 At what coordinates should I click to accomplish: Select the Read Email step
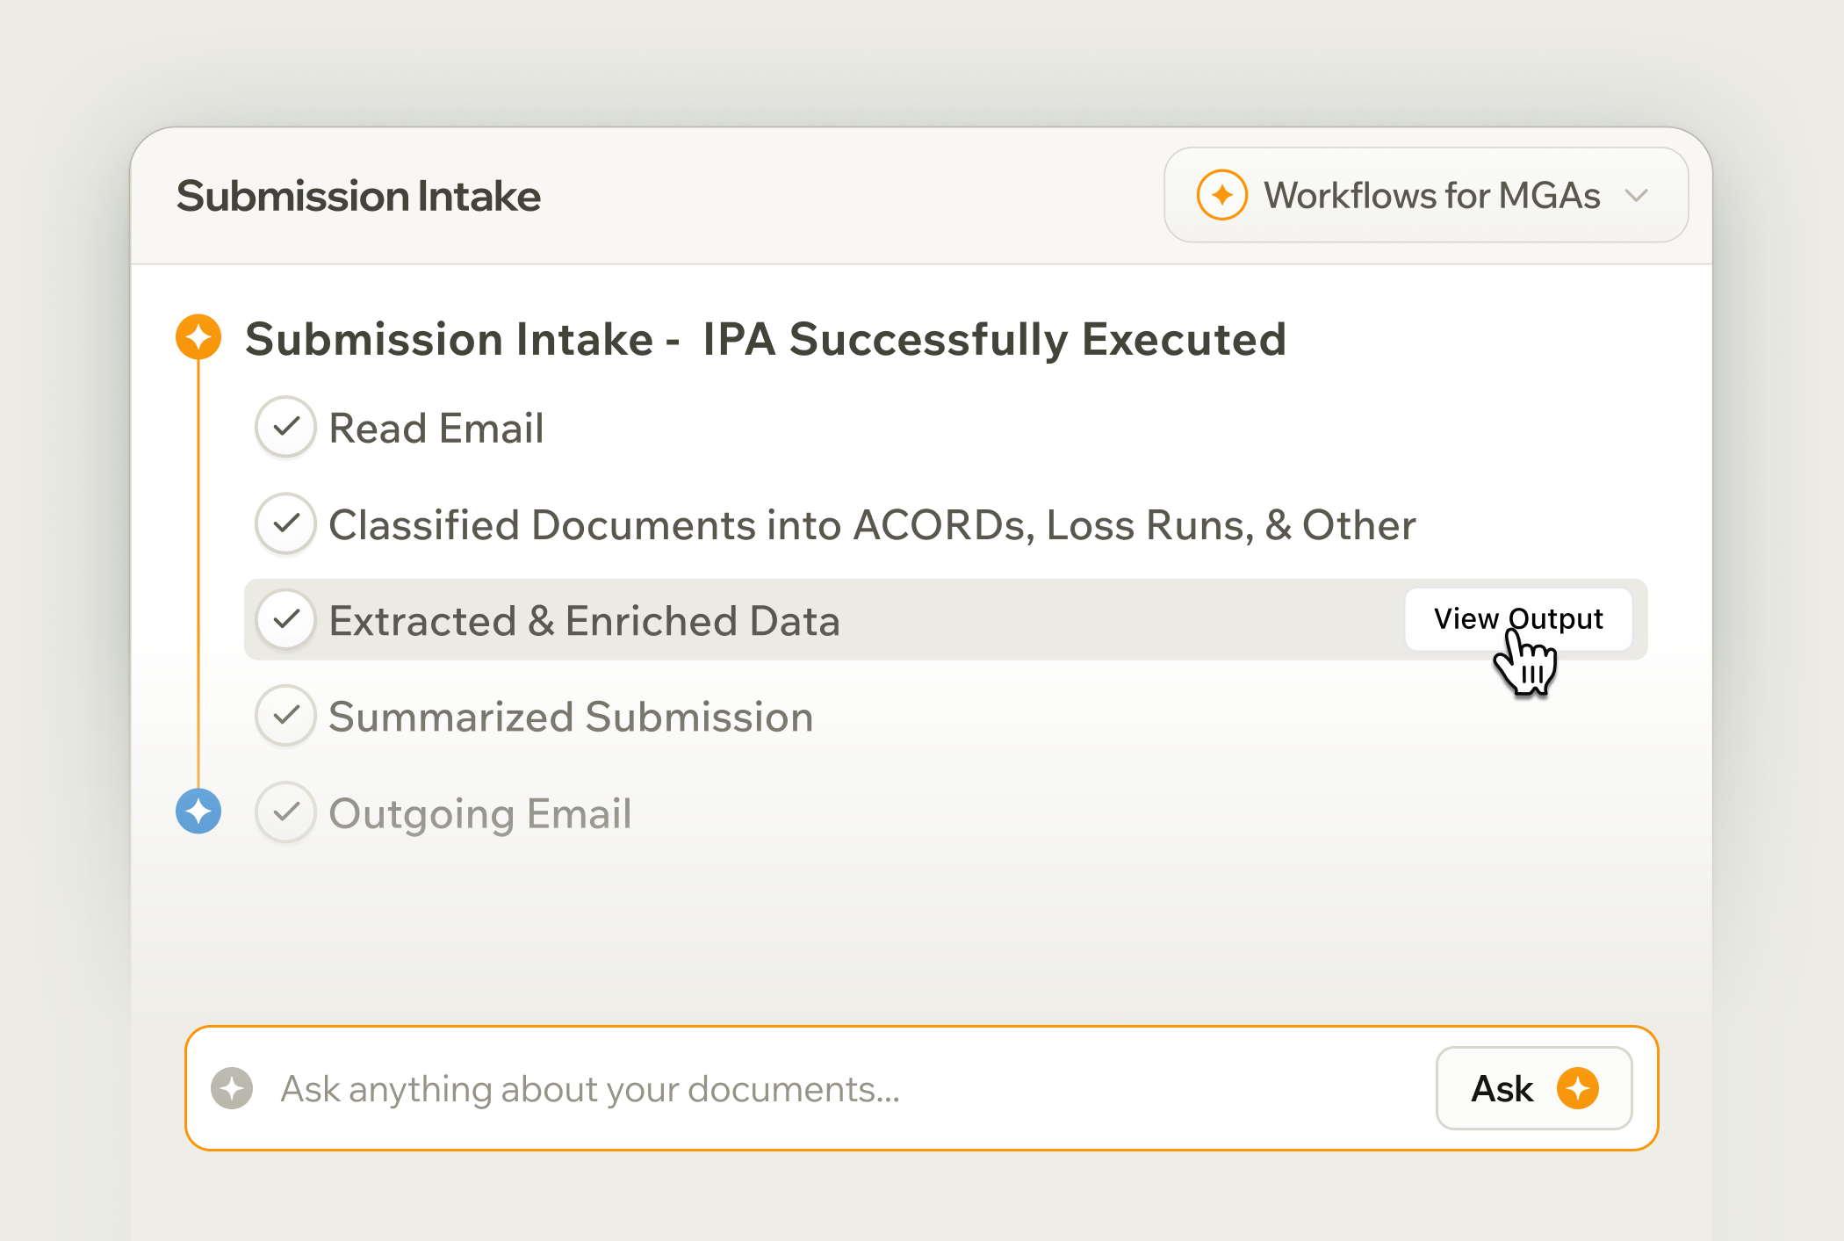(436, 429)
